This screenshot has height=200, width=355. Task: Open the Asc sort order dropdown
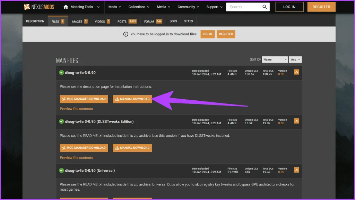(295, 60)
